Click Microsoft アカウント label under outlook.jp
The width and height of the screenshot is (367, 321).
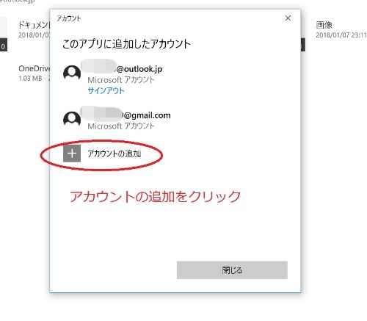tap(121, 80)
